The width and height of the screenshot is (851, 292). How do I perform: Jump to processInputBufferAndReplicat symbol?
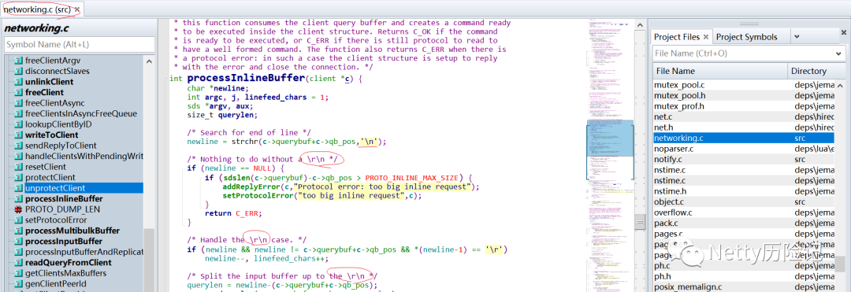point(84,252)
